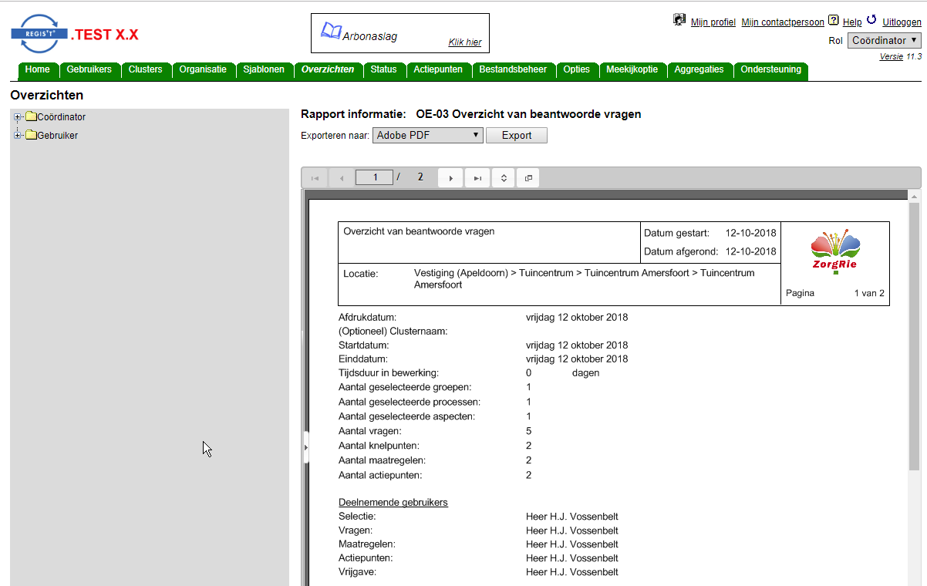
Task: Expand the Gebruiker folder tree node
Action: point(17,135)
